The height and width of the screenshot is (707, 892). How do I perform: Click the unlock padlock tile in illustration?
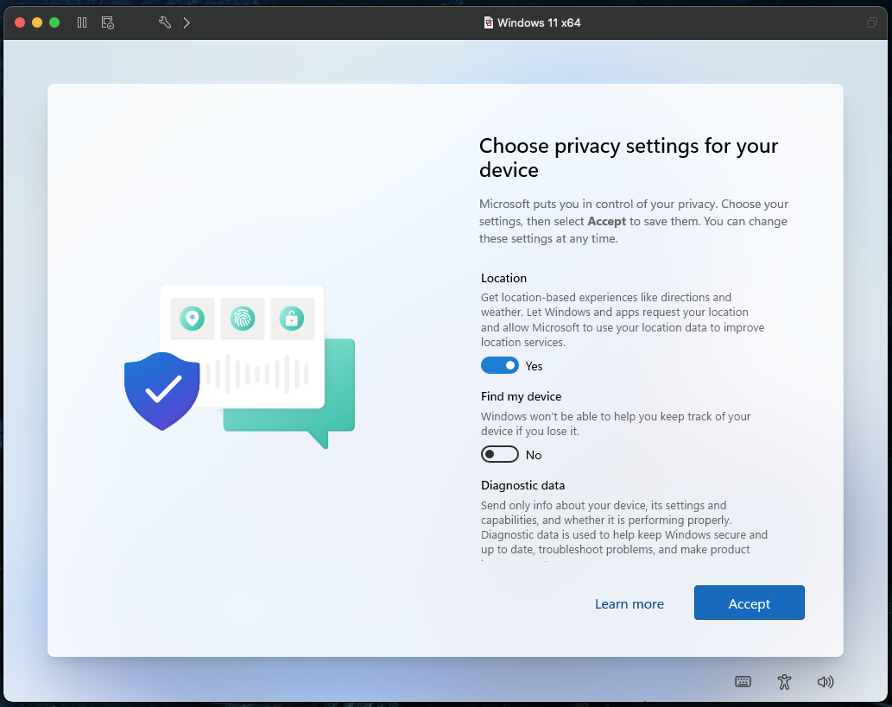coord(292,319)
